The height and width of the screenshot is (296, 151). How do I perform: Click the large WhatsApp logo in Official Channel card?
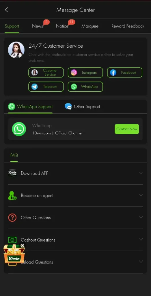(x=19, y=129)
